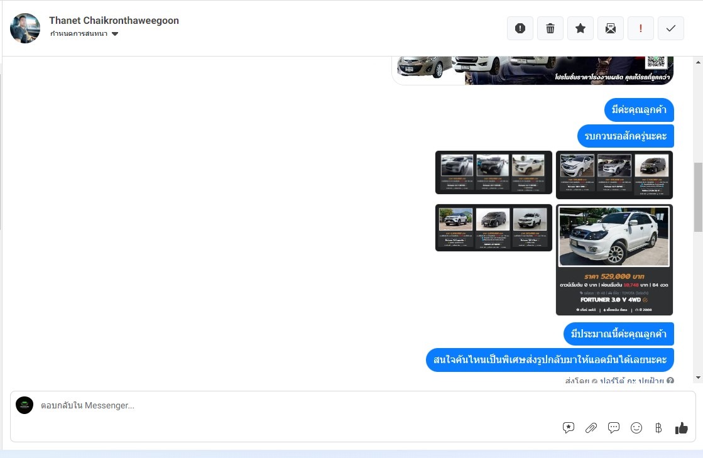
Task: Open saved replies star bubble icon
Action: [569, 428]
